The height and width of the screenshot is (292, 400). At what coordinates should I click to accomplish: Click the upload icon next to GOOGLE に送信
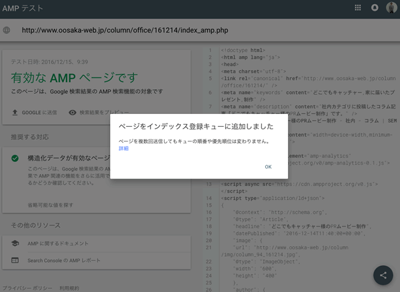coord(15,113)
